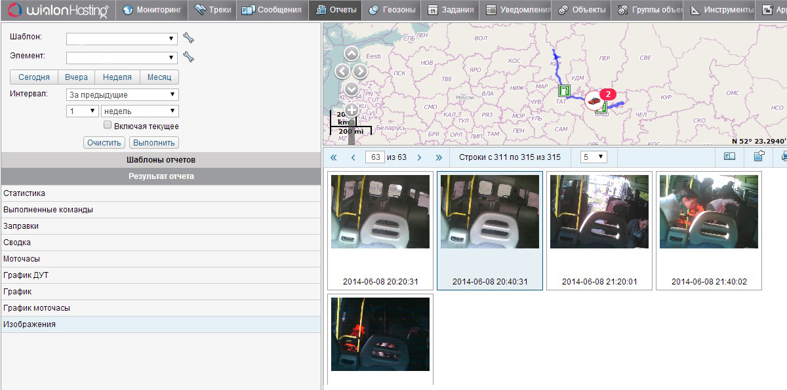The height and width of the screenshot is (390, 787).
Task: Select the Неделя quick interval button
Action: pyautogui.click(x=117, y=77)
